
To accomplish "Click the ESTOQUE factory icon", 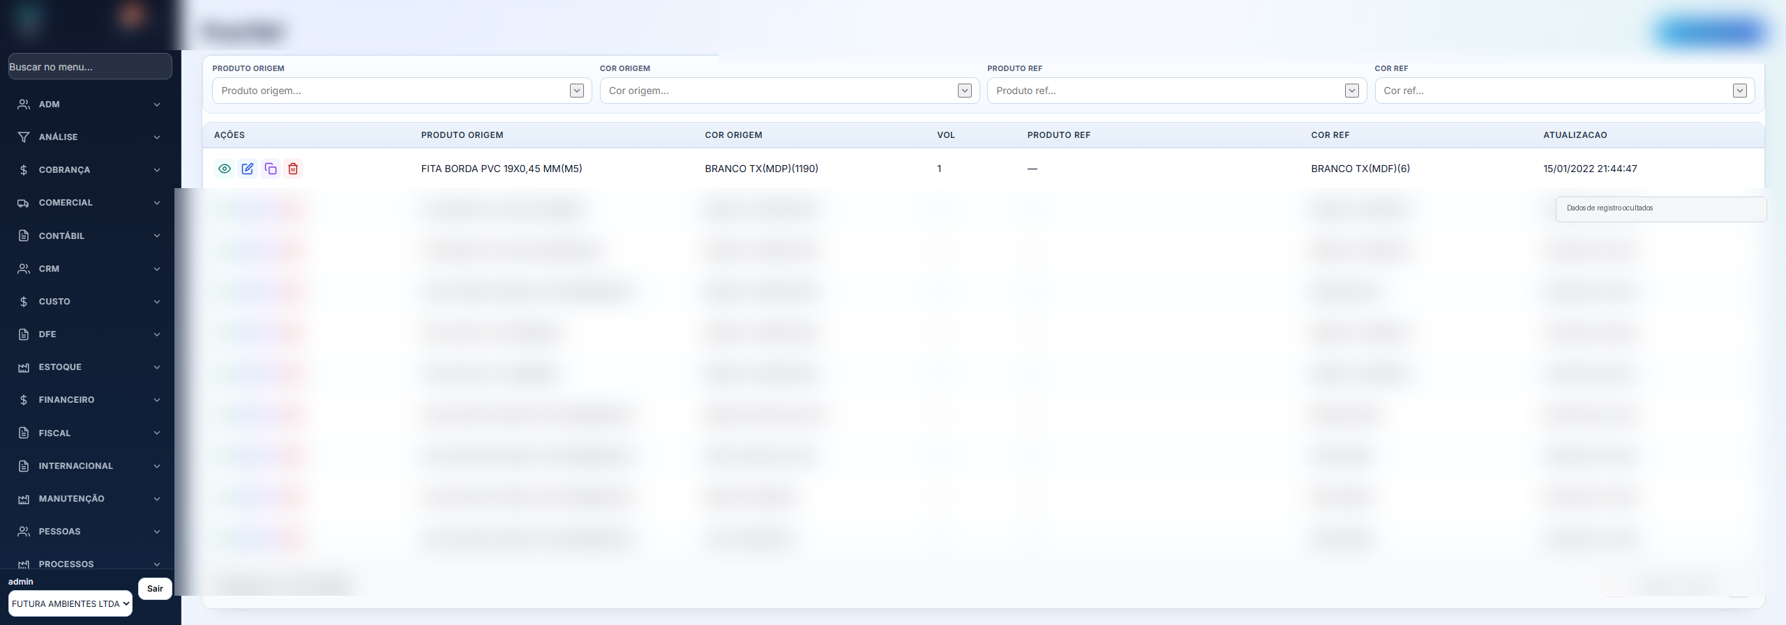I will point(24,367).
